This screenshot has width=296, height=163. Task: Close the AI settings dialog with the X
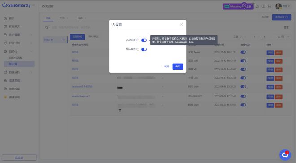coord(182,25)
